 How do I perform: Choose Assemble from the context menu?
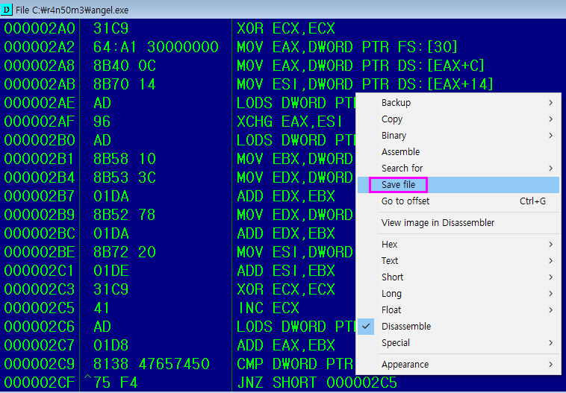[458, 152]
